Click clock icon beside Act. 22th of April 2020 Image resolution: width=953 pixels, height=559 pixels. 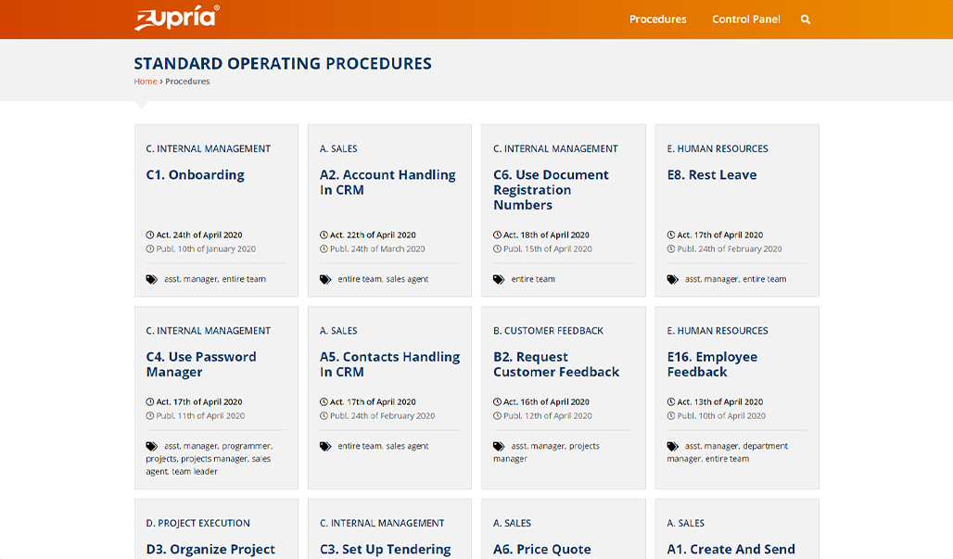pos(324,235)
